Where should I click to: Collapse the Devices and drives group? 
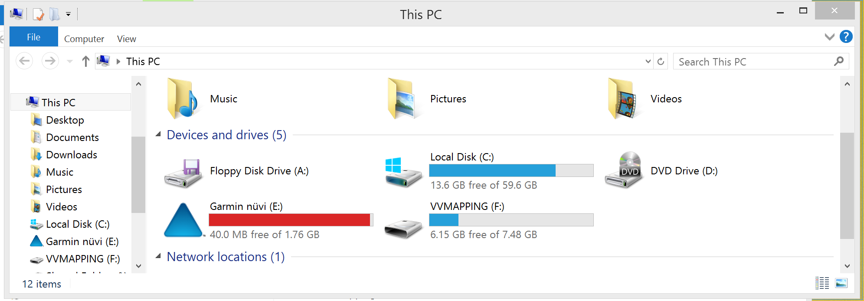[x=159, y=135]
